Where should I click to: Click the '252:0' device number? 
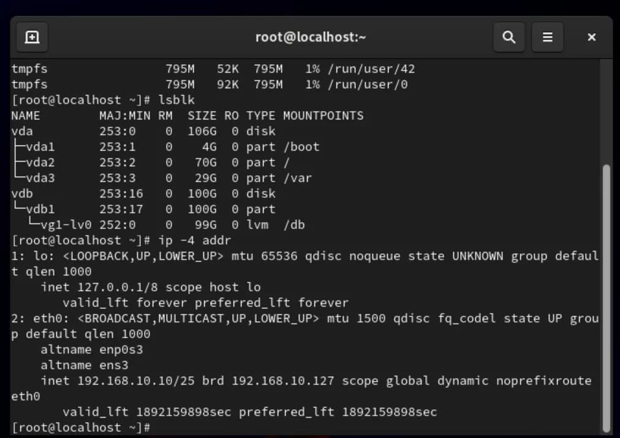coord(118,225)
